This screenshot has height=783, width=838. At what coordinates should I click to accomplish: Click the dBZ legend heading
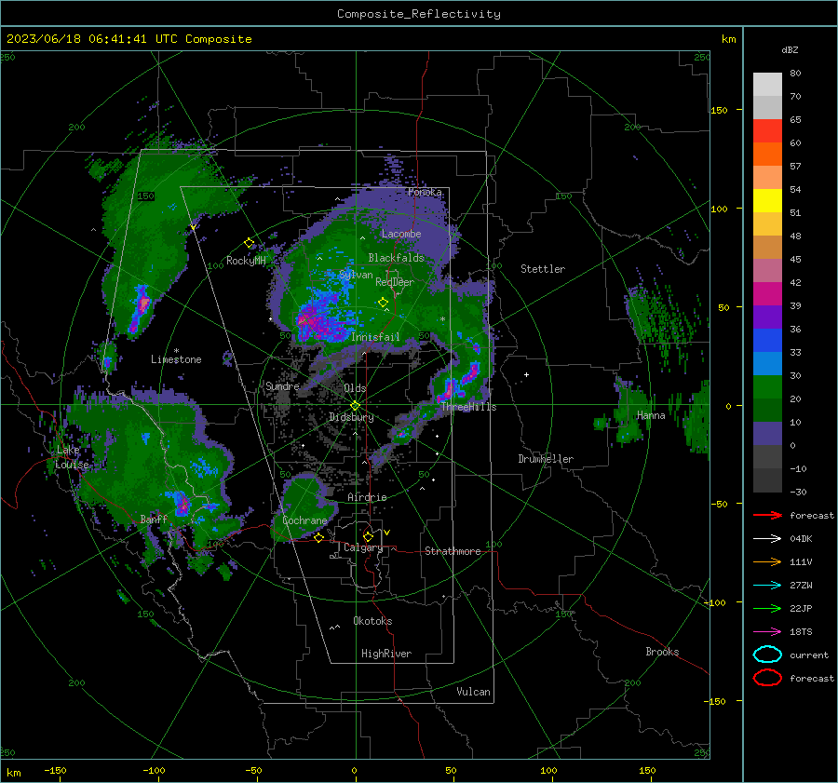coord(790,49)
